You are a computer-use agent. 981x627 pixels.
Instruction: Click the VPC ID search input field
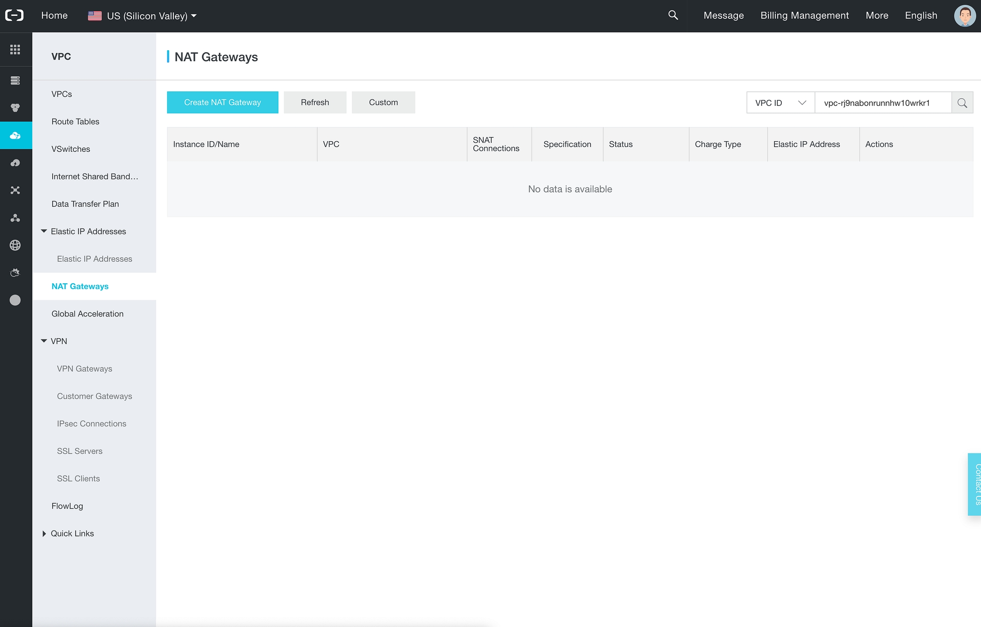[x=883, y=103]
